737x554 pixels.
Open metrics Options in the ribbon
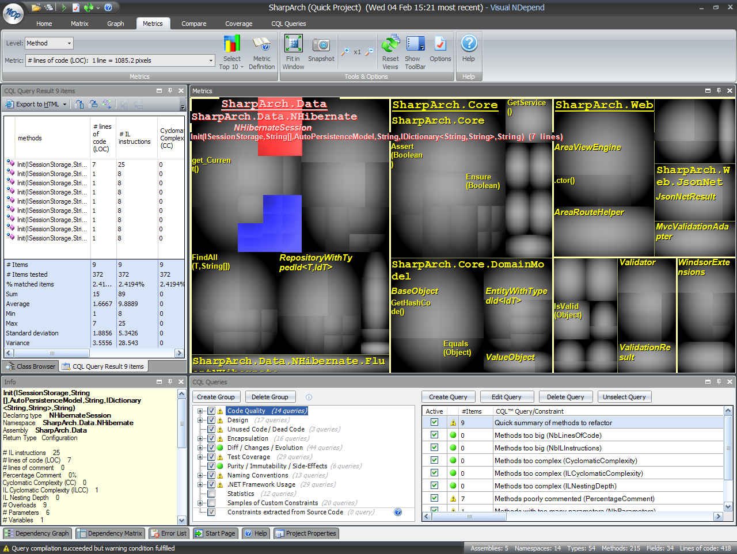tap(440, 44)
